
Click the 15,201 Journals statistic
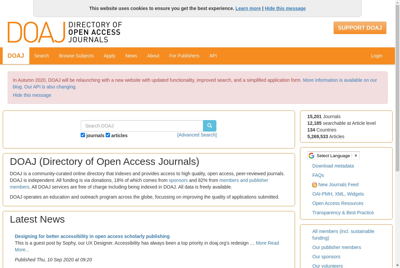click(x=324, y=116)
